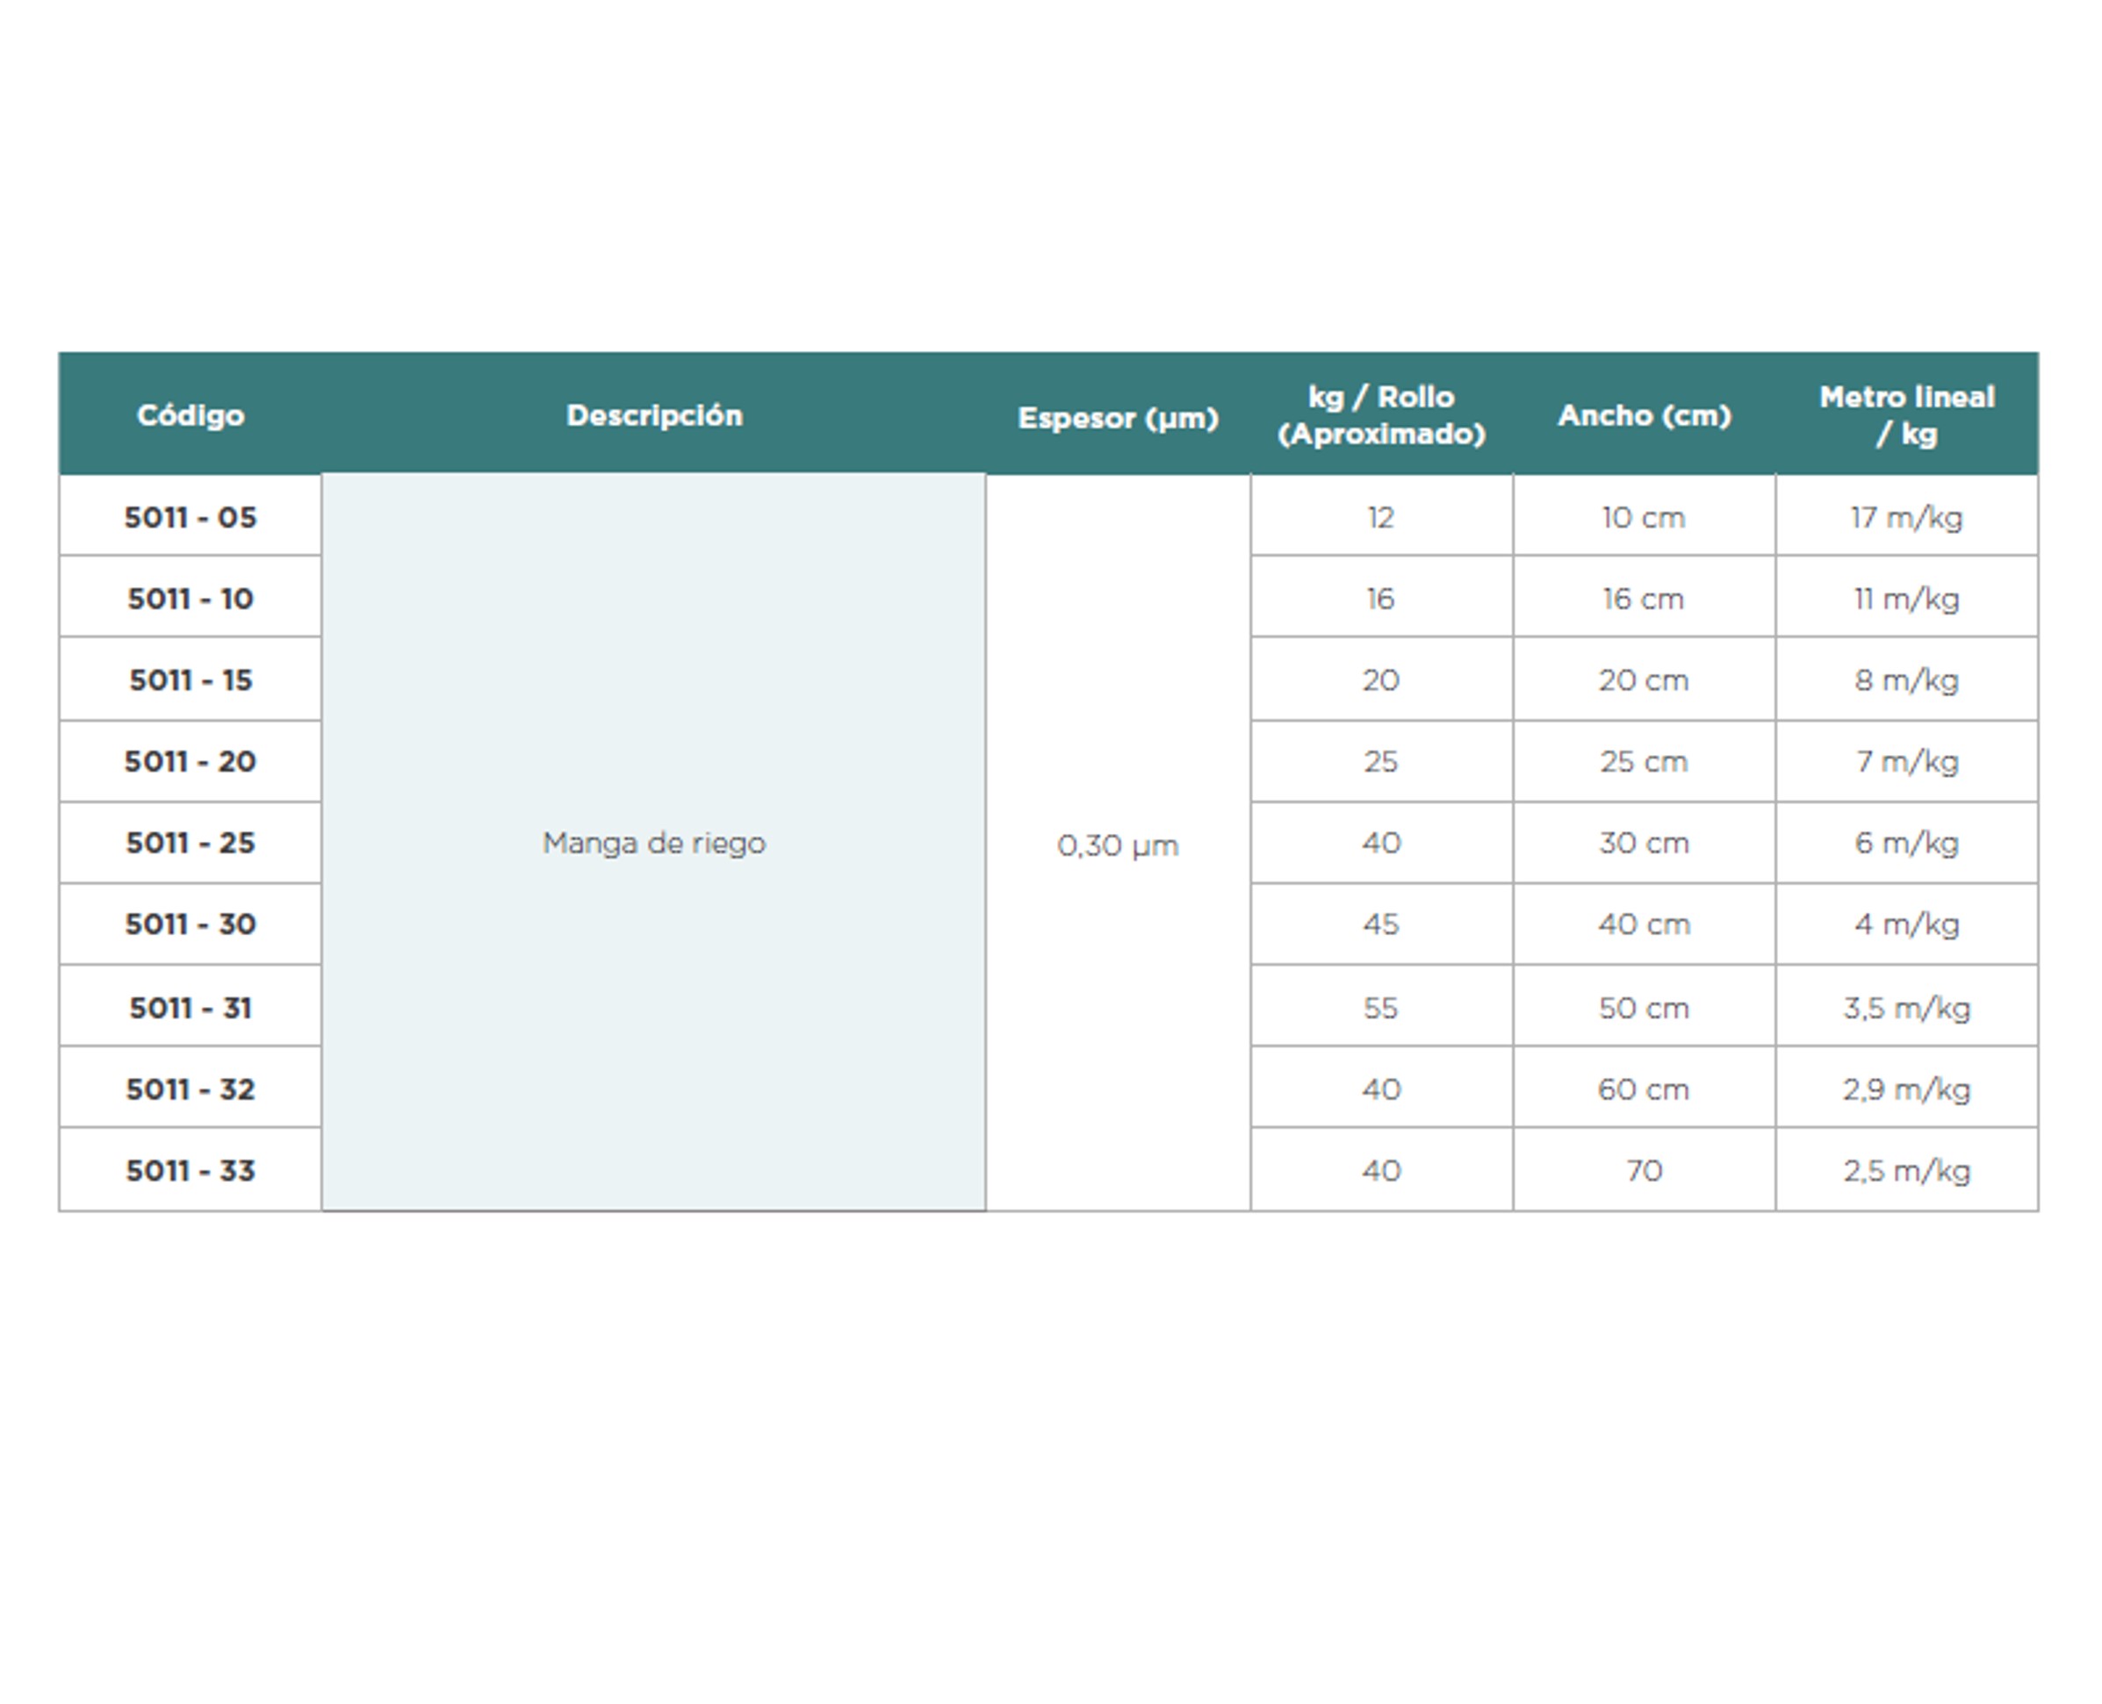This screenshot has height=1704, width=2102.
Task: Click the 2,5 m/kg cell
Action: coord(1906,1170)
